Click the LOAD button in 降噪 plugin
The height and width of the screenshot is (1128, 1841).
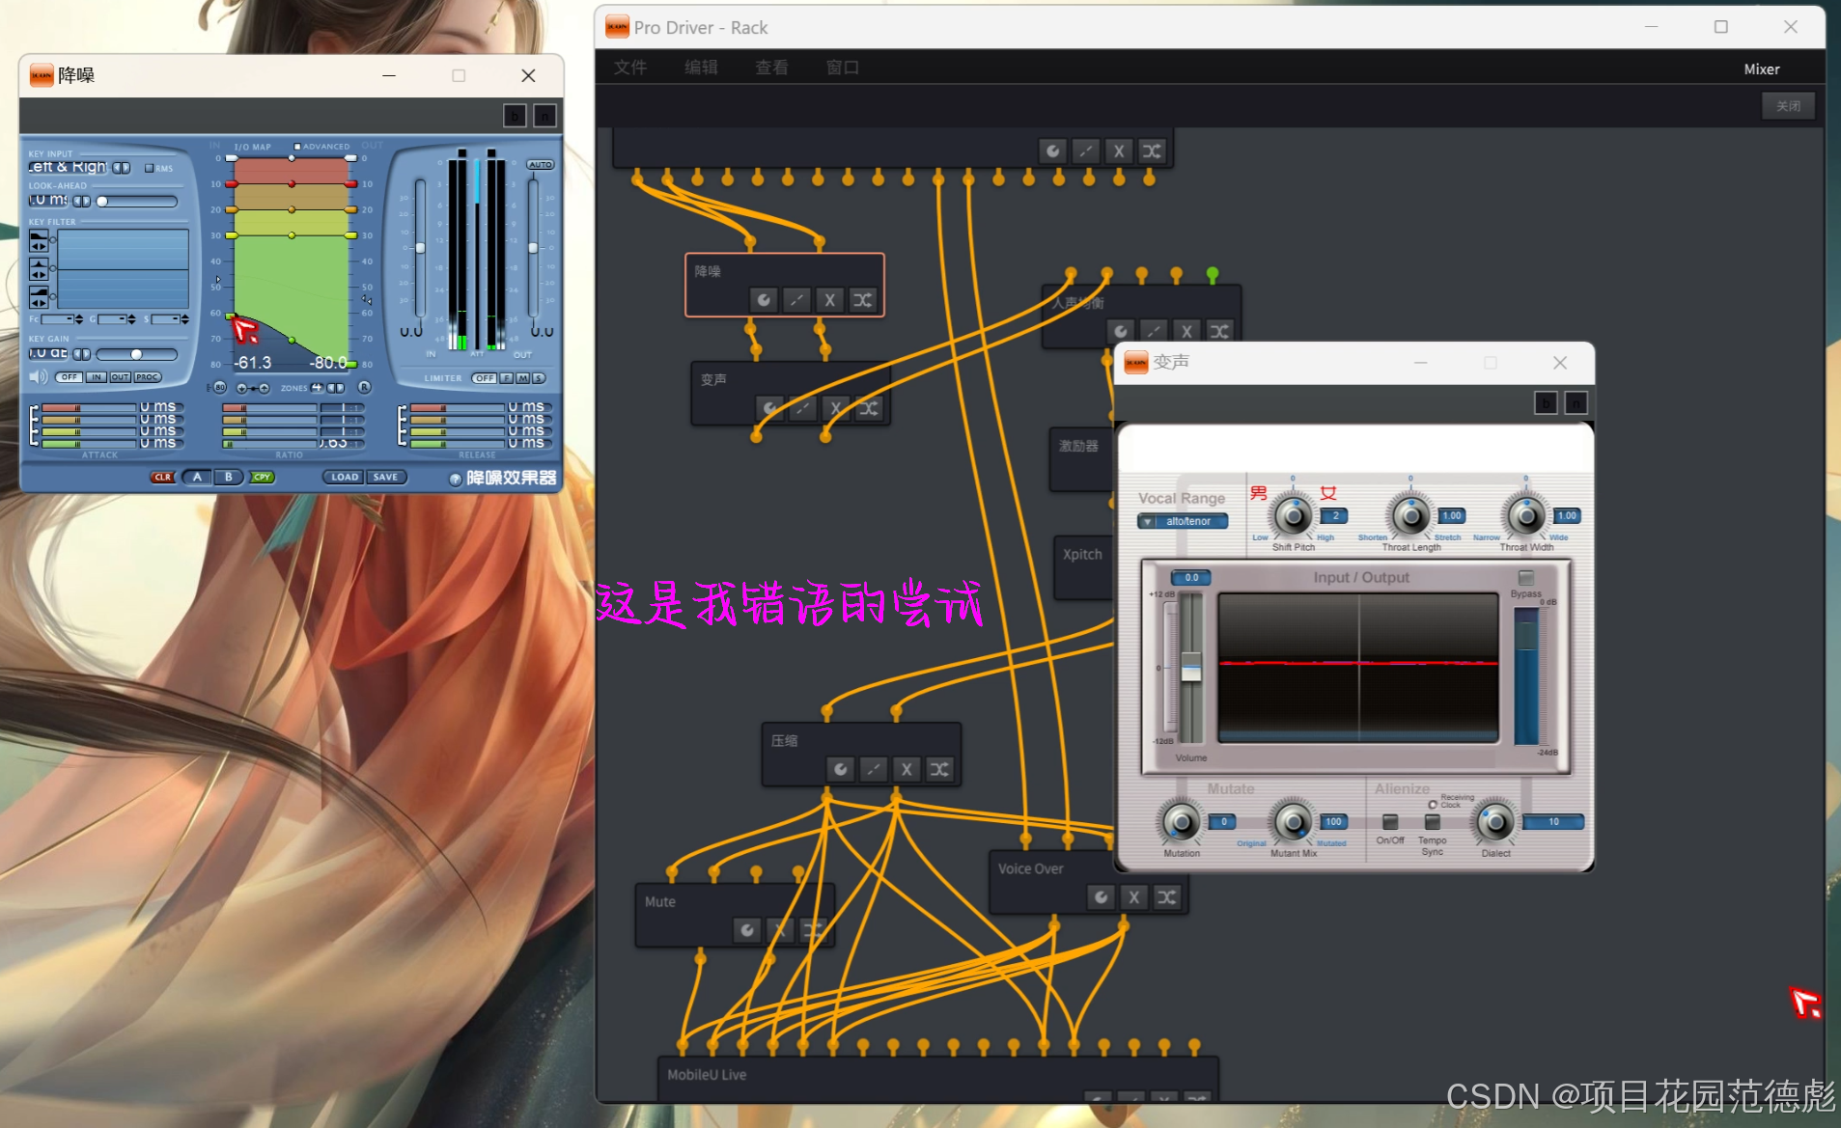click(345, 477)
